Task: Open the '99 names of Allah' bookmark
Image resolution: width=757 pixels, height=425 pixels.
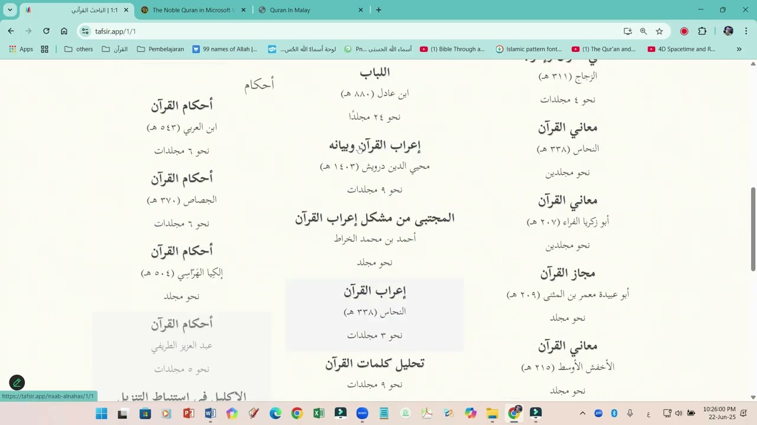Action: tap(225, 49)
